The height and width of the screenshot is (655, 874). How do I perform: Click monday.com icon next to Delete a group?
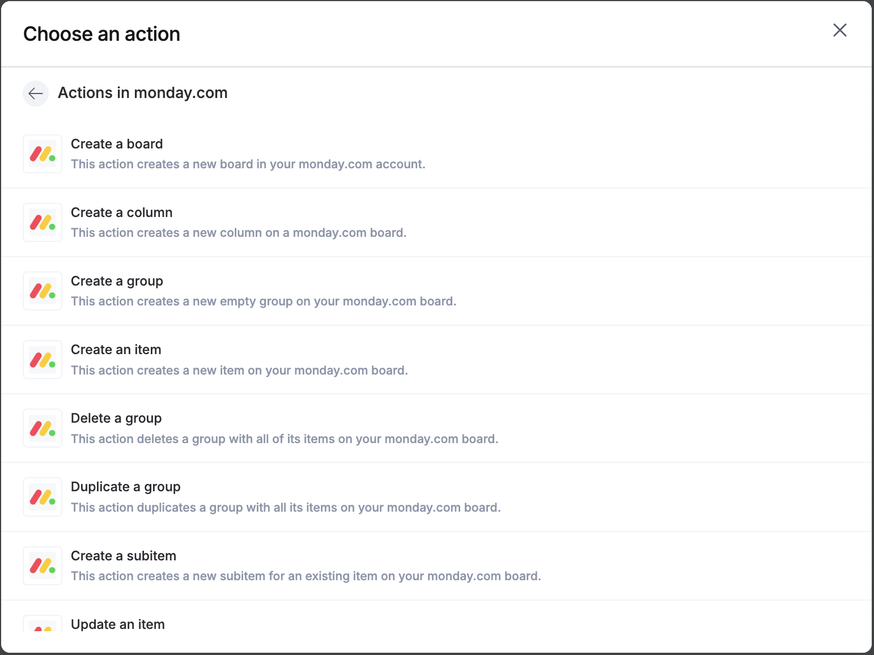(43, 428)
